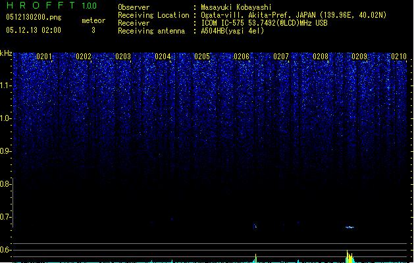Click the 1.1 kHz axis label
414x263 pixels.
5,85
